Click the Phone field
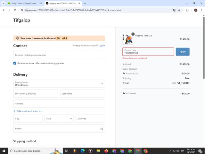 coord(59,129)
